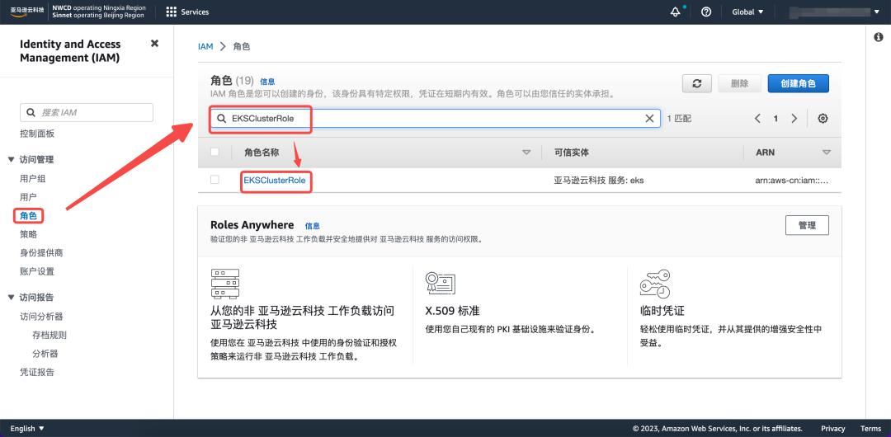Click page number 1 in pagination
891x437 pixels.
[x=775, y=118]
